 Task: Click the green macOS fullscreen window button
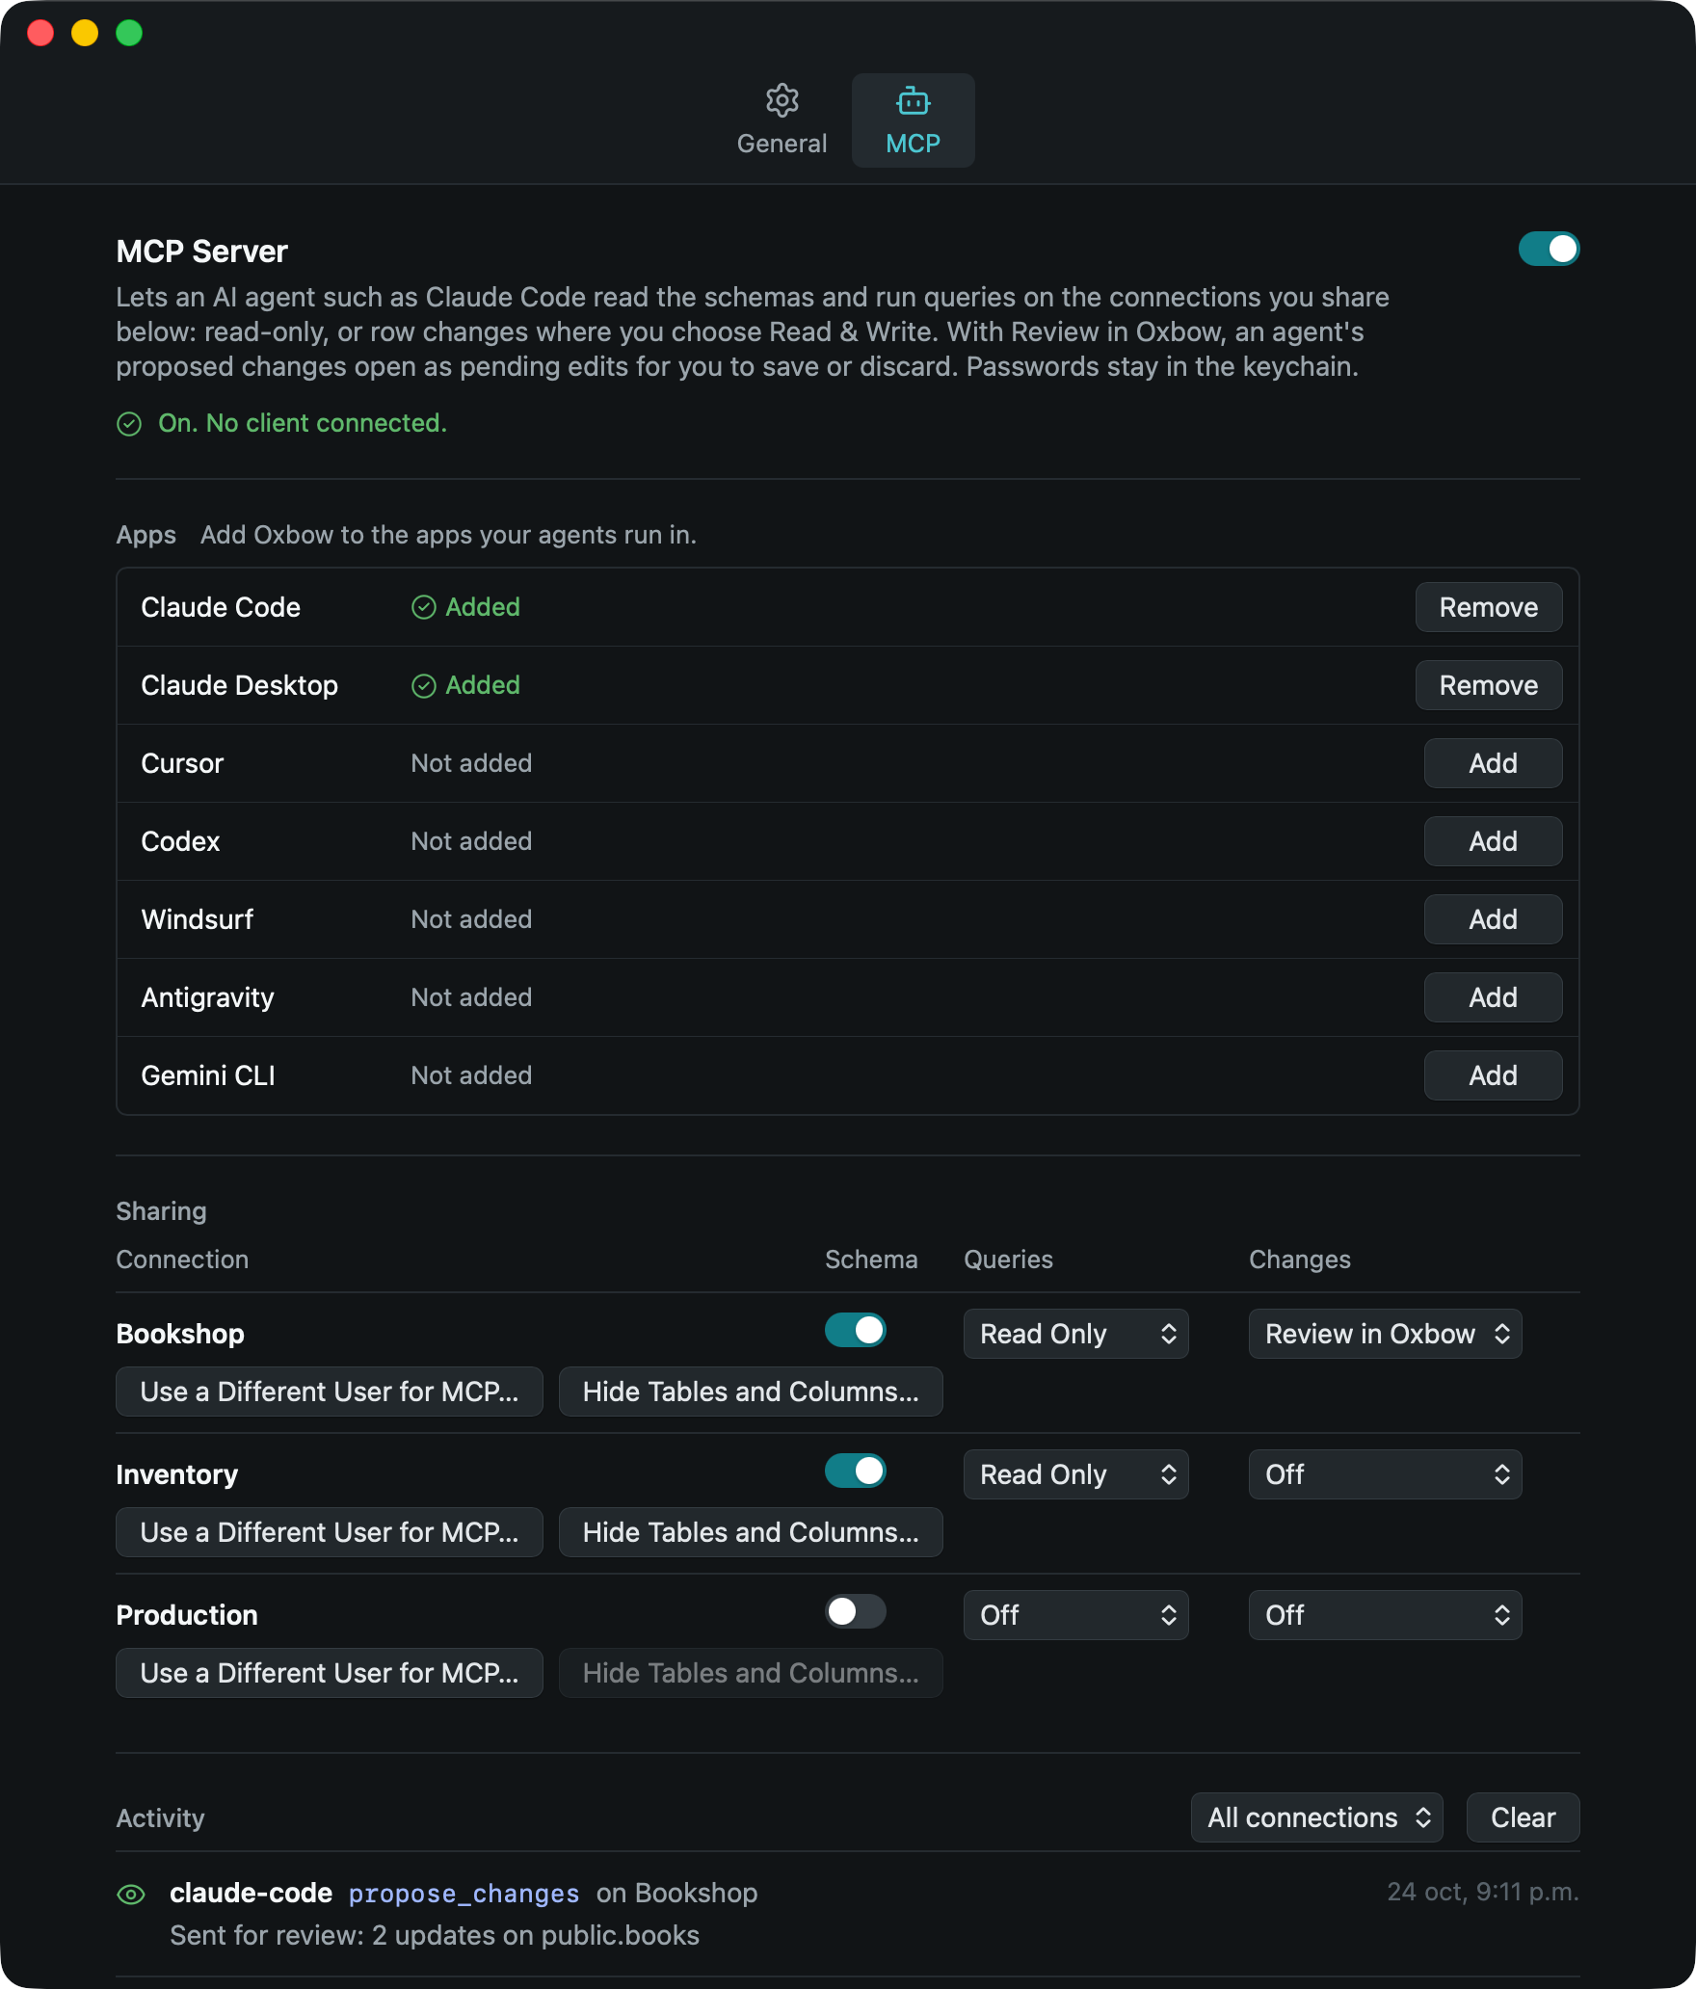[129, 33]
